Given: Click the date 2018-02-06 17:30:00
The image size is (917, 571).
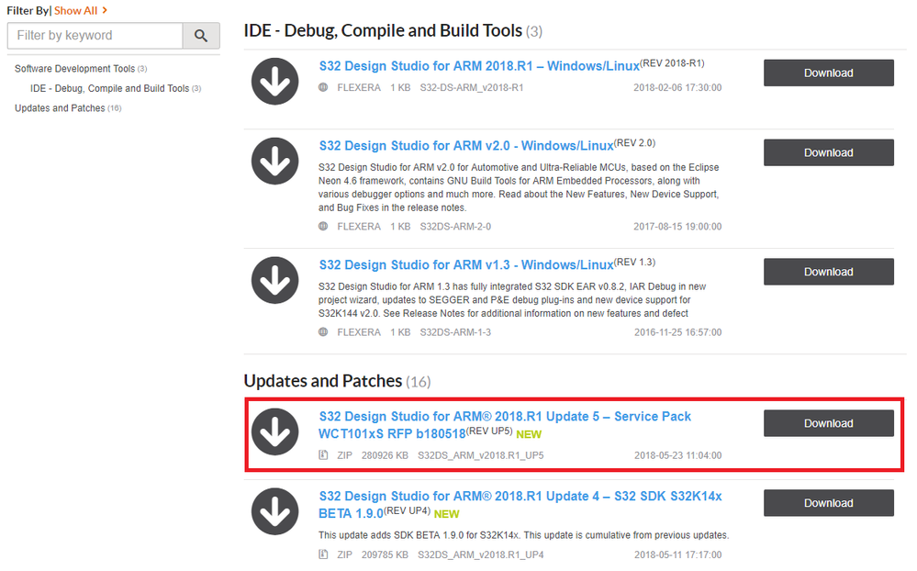Looking at the screenshot, I should [677, 88].
